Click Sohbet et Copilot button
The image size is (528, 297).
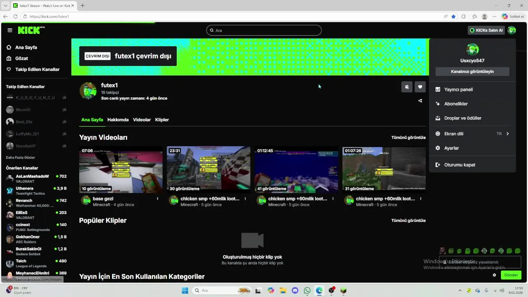[513, 16]
